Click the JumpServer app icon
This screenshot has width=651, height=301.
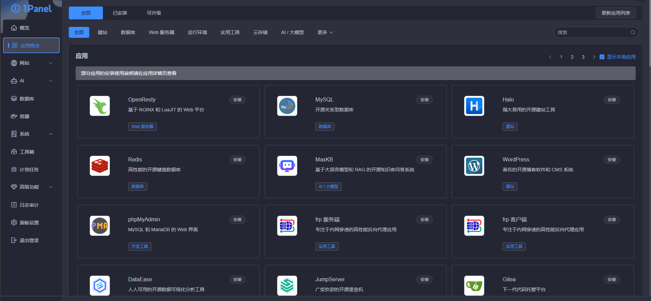[287, 286]
